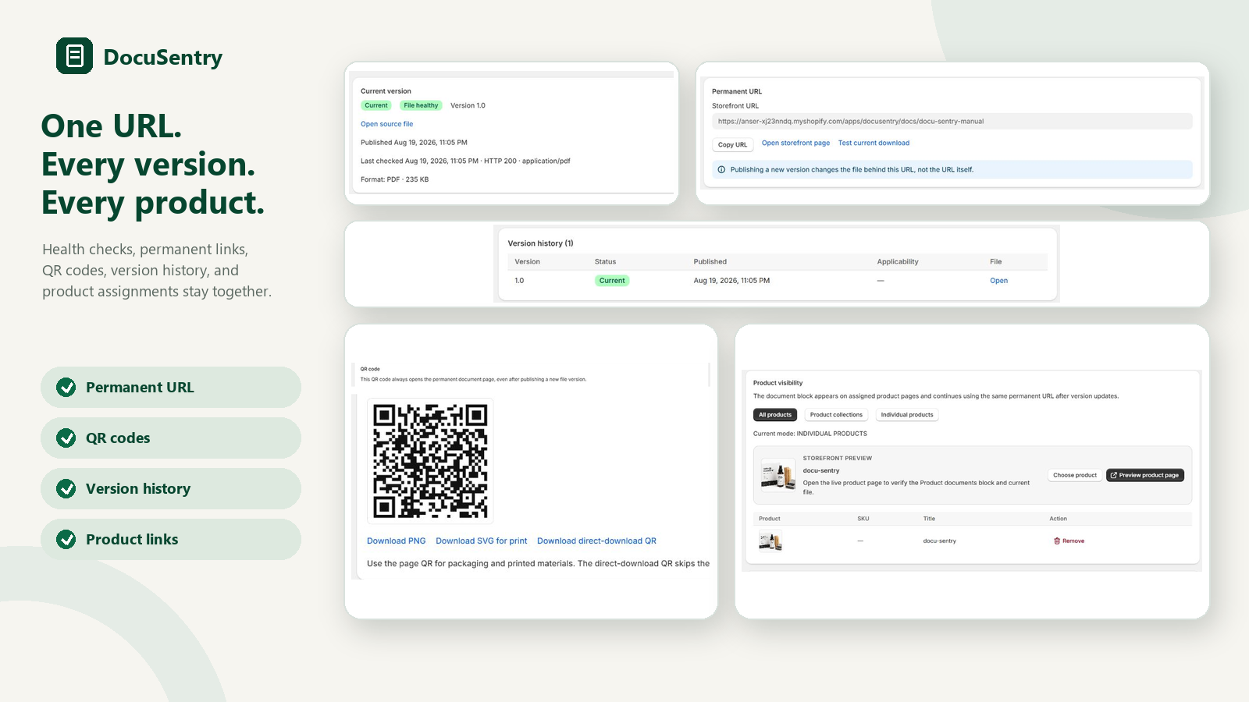
Task: Remove the docu-sentry product from the table
Action: point(1069,541)
